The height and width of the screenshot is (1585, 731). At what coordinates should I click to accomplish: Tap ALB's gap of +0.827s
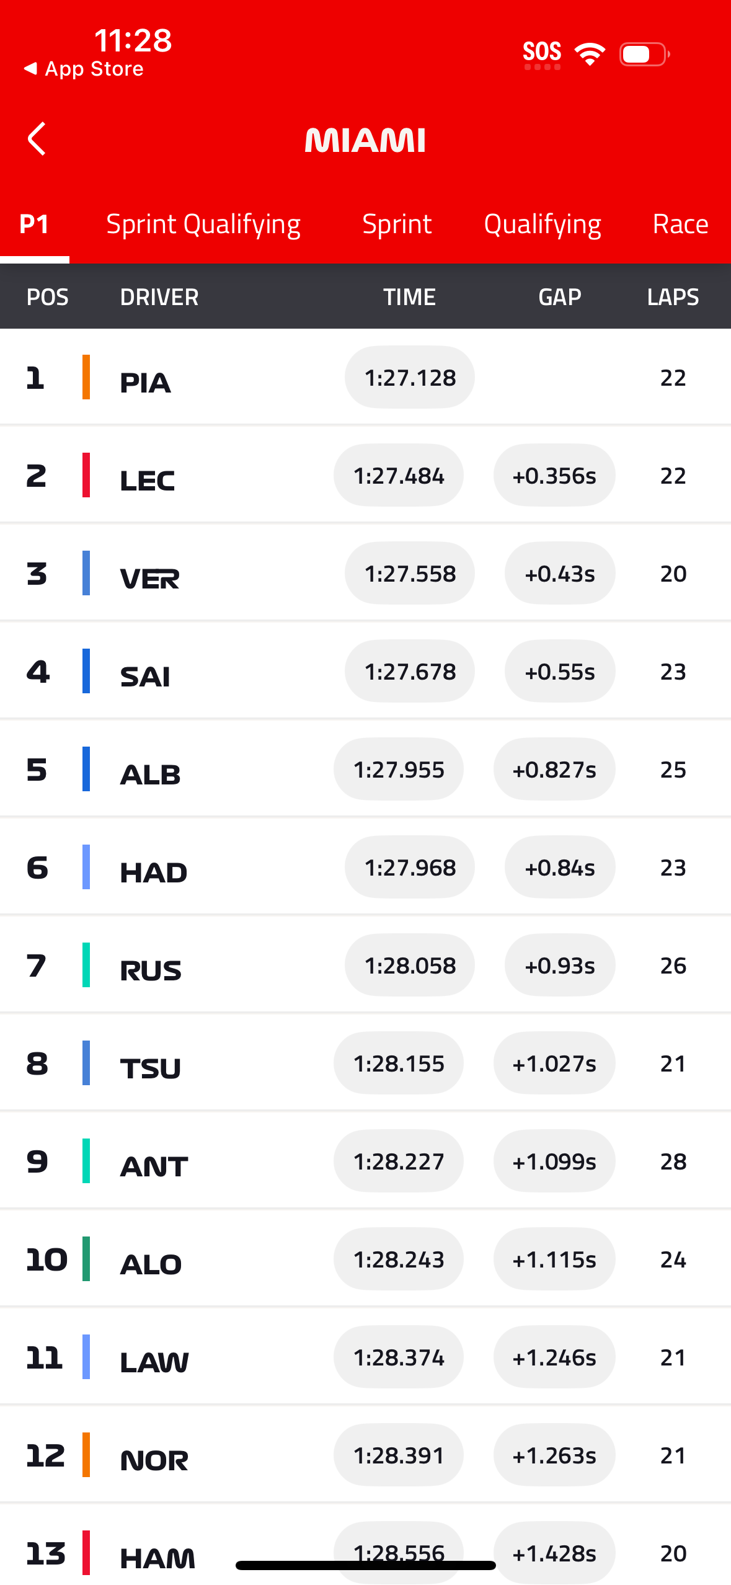[x=554, y=769]
